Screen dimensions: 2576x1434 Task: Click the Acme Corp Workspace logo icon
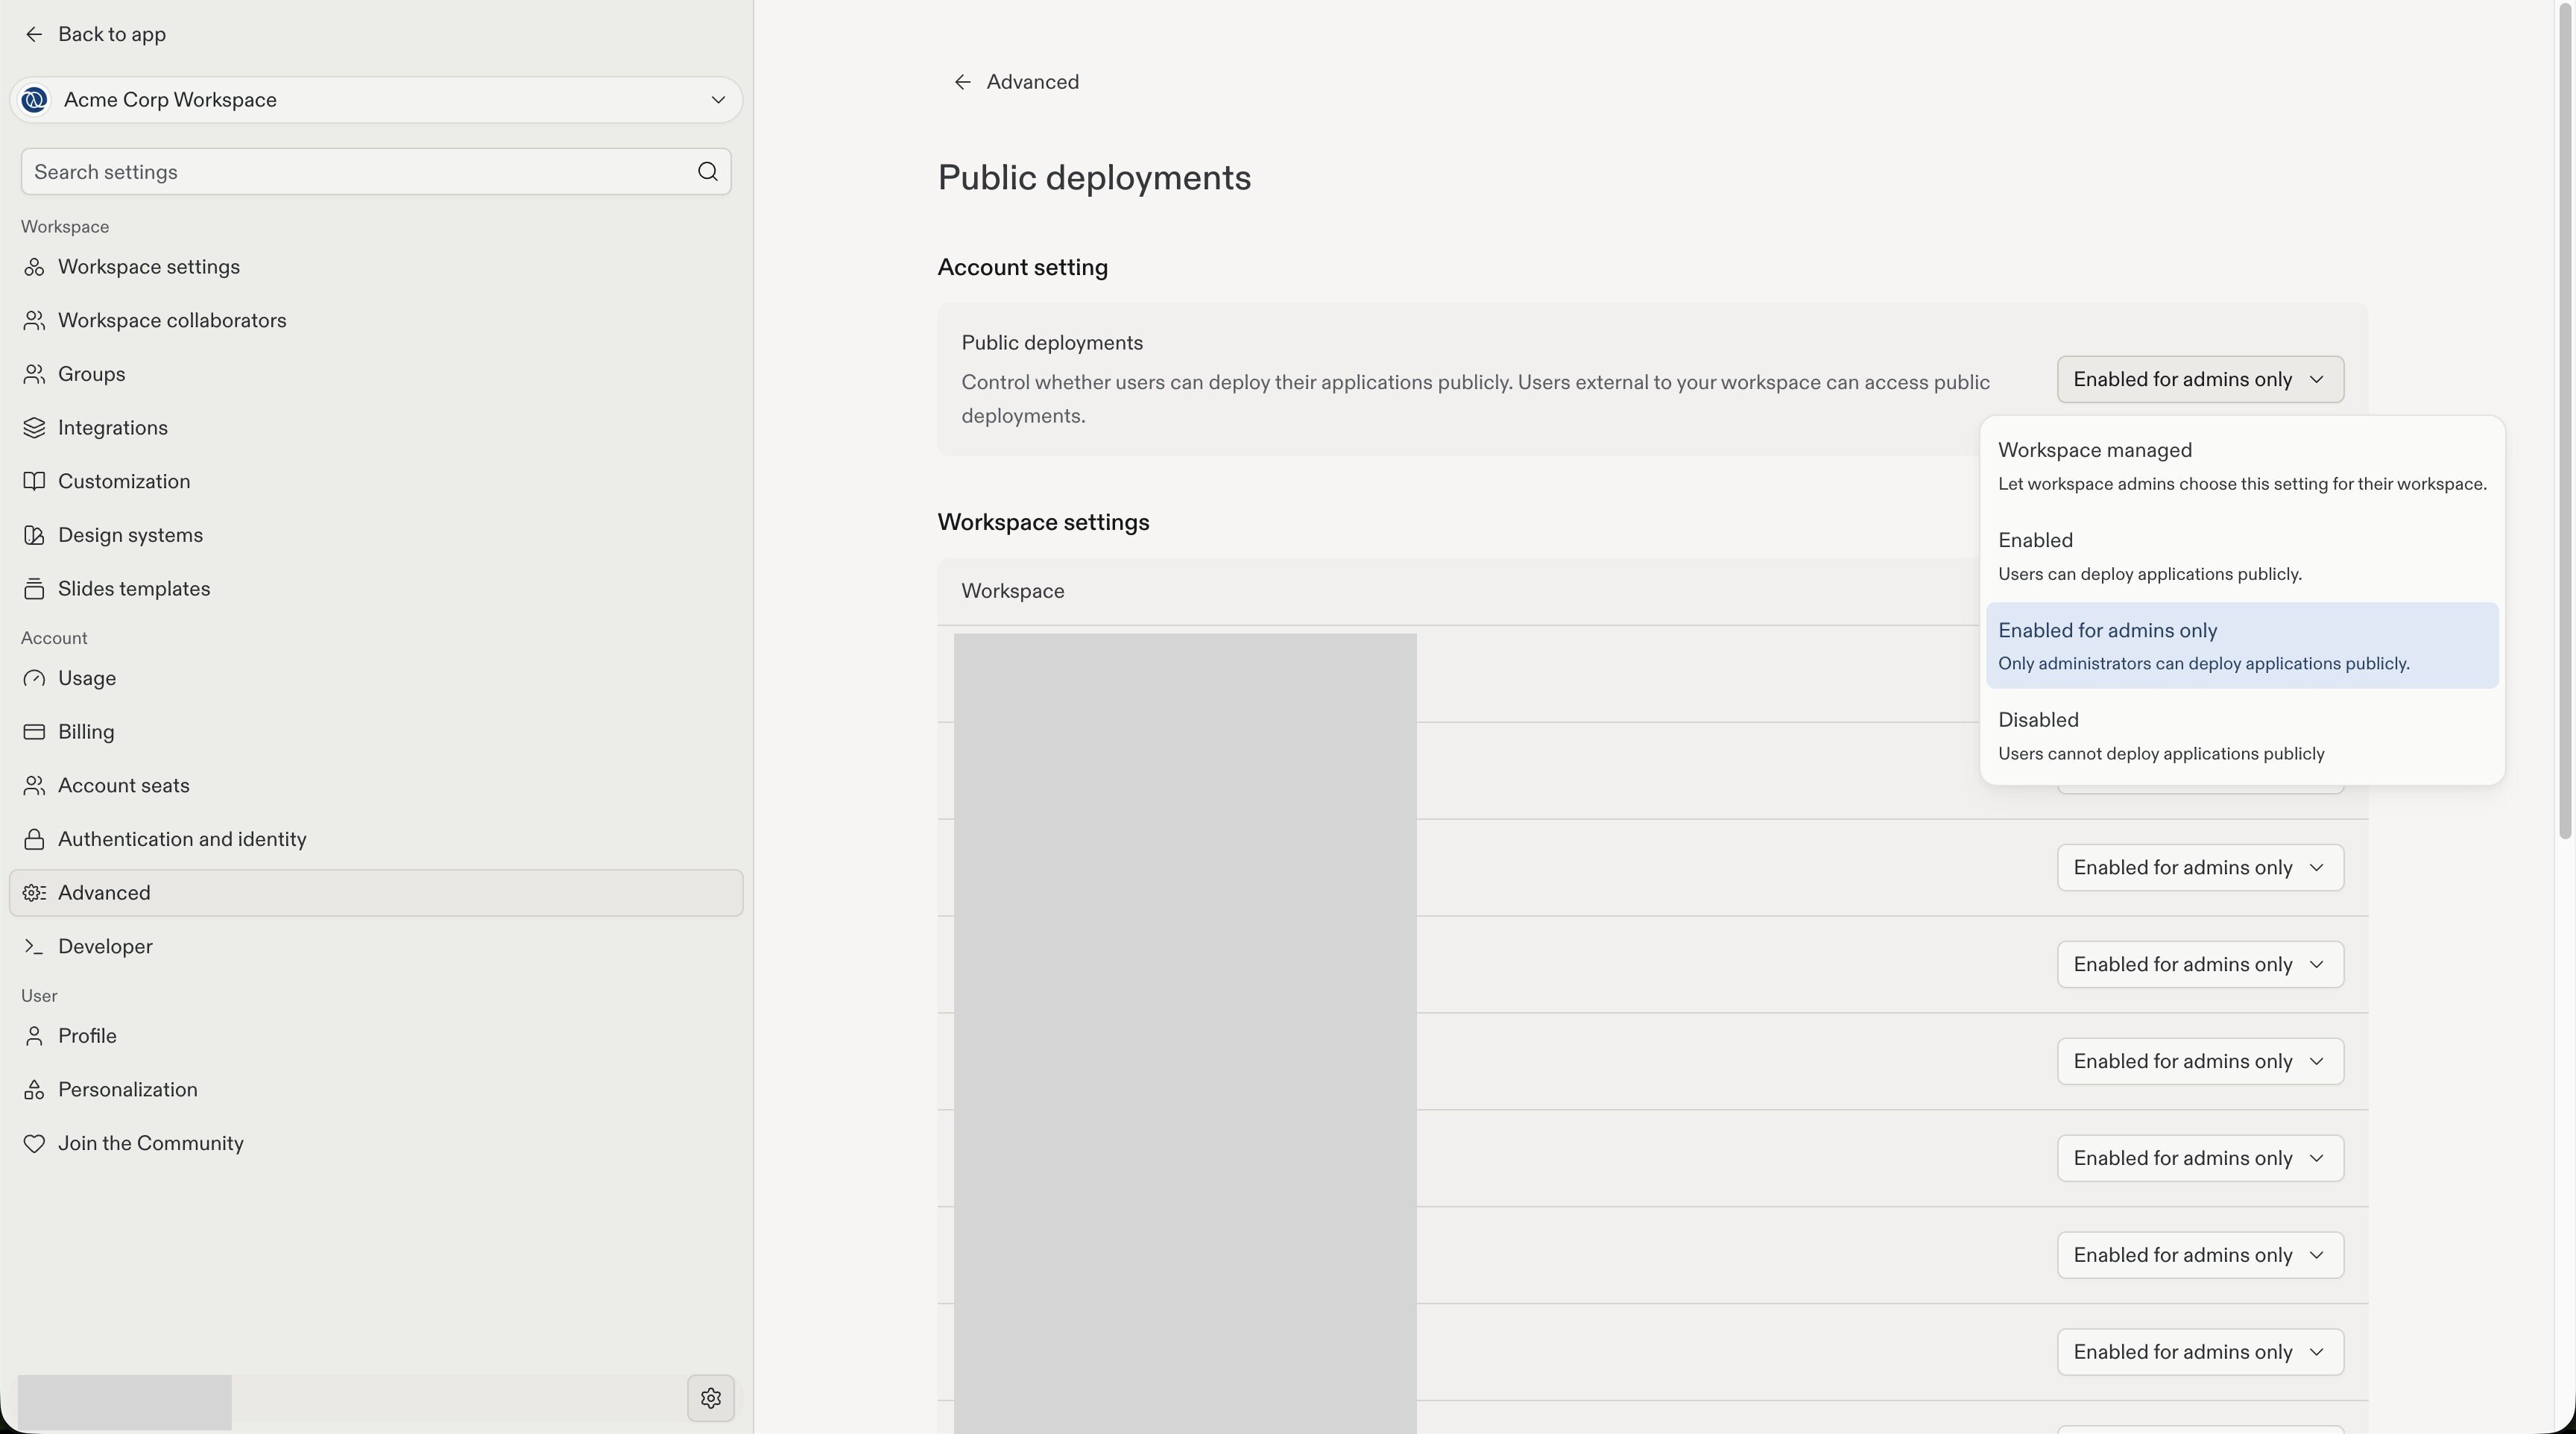(x=35, y=100)
